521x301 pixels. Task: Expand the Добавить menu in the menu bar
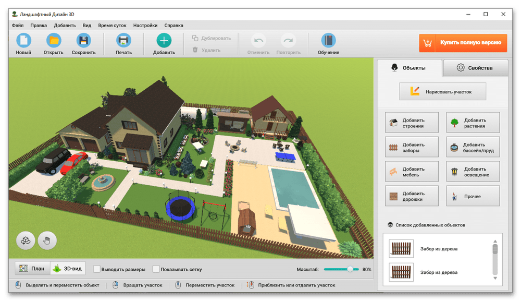tap(65, 25)
